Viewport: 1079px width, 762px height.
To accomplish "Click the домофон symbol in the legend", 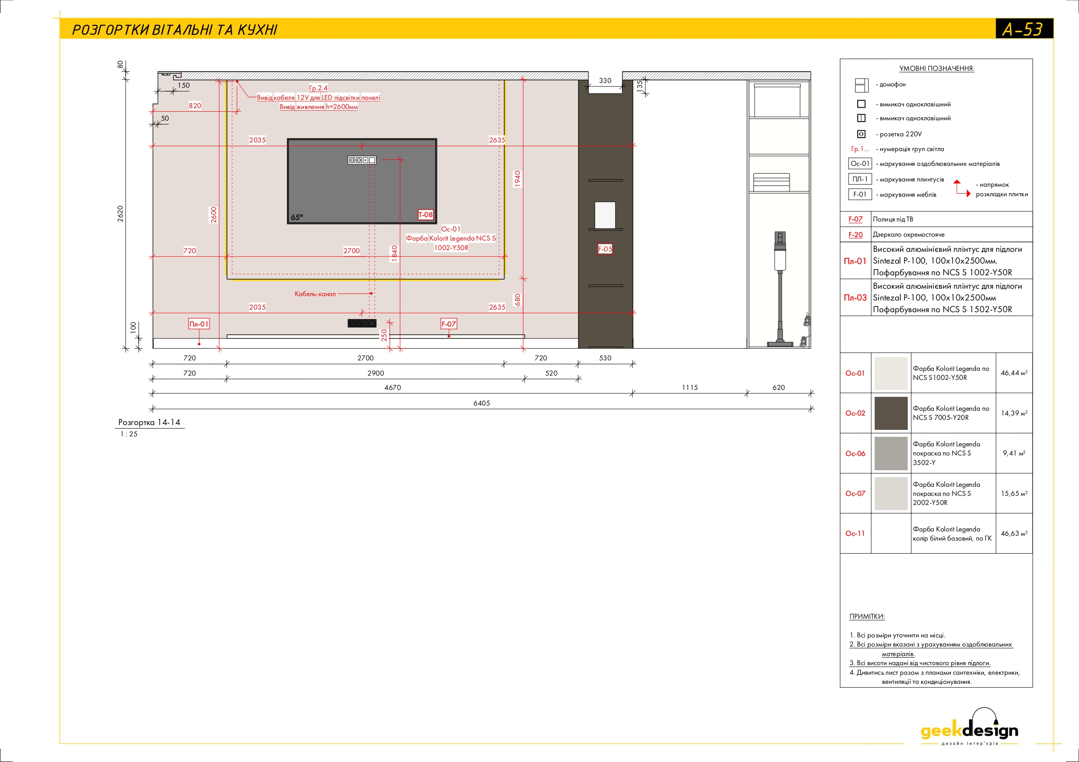I will (x=861, y=85).
